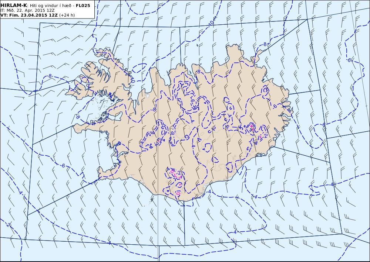370x262 pixels.
Task: Click the "VT: Fim. 23.04.2015 12Z" valid time
Action: click(x=29, y=15)
